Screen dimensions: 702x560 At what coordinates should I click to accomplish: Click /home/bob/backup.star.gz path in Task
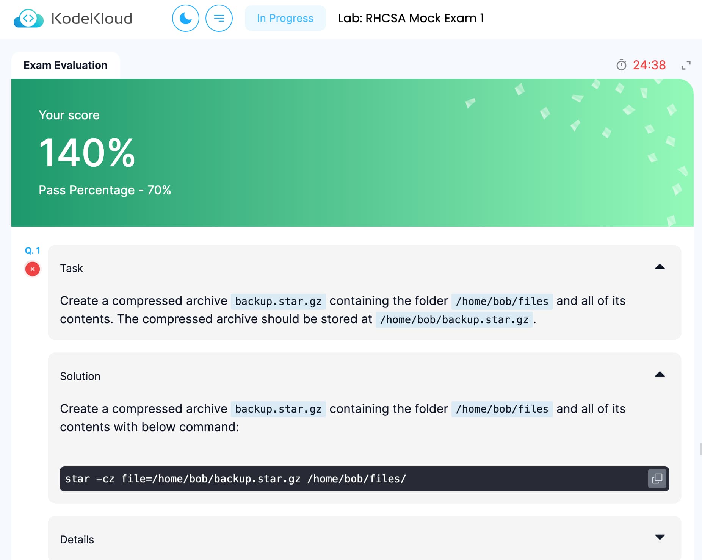[x=454, y=319]
